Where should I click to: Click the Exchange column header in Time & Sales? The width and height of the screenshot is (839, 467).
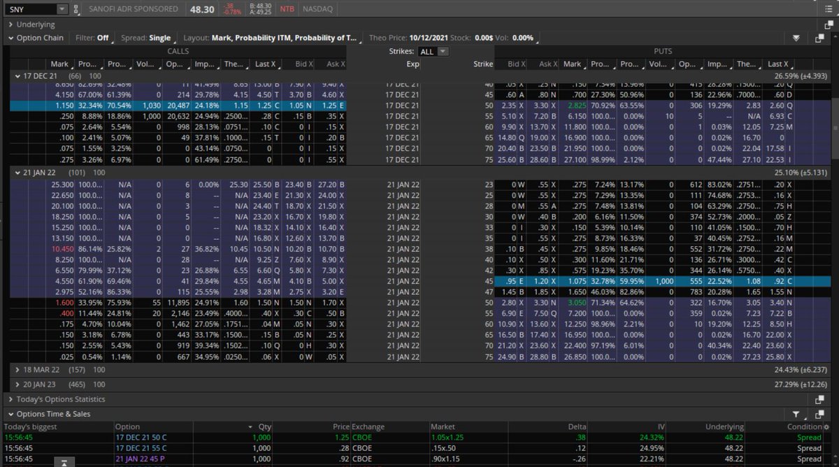(368, 426)
